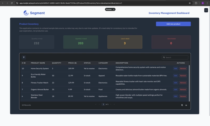Screen dimensions: 210x126
Task: Bookmark this page with the star icon
Action: [x=190, y=3]
